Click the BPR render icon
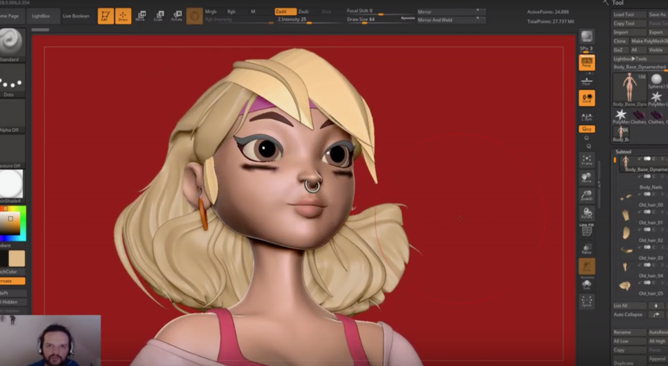Screen dimensions: 668x366 coord(586,37)
